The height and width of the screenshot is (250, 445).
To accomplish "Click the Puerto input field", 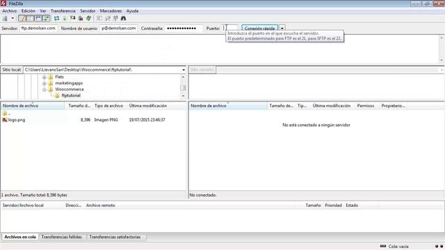I will coord(230,28).
